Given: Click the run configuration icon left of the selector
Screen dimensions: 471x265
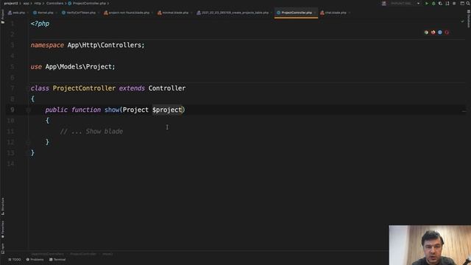Looking at the screenshot, I should [384, 3].
